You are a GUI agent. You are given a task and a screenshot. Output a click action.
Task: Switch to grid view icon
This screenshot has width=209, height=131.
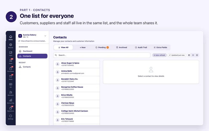(197, 55)
